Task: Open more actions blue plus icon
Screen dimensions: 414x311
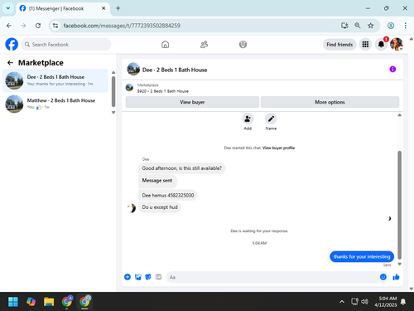Action: 128,277
